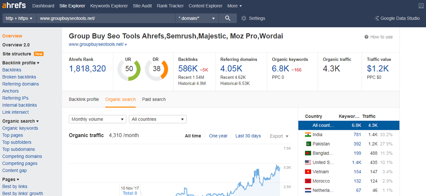Screen dimensions: 426x196
Task: Open Competing domains report
Action: click(x=22, y=157)
